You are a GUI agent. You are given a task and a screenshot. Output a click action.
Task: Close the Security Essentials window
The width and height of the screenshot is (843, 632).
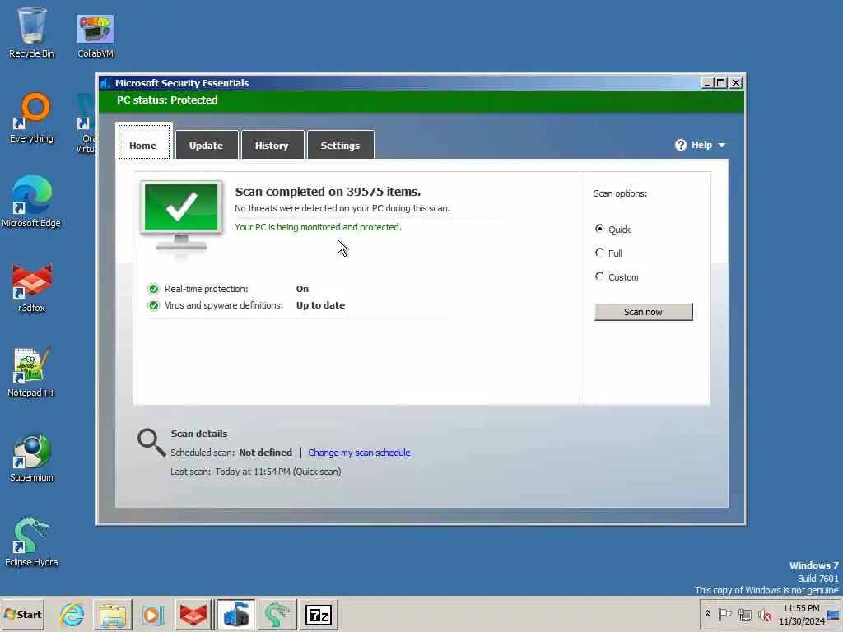[736, 83]
